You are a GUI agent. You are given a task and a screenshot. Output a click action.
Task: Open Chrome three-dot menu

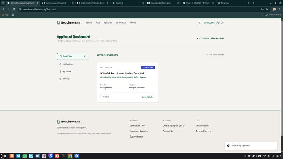279,9
